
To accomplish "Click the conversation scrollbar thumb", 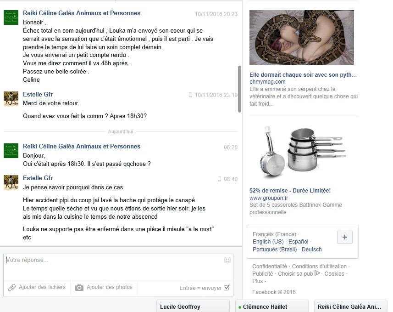I will 239,89.
